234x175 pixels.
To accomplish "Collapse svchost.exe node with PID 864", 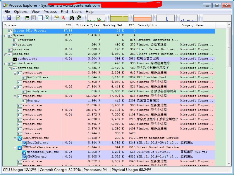I will [x=15, y=97].
